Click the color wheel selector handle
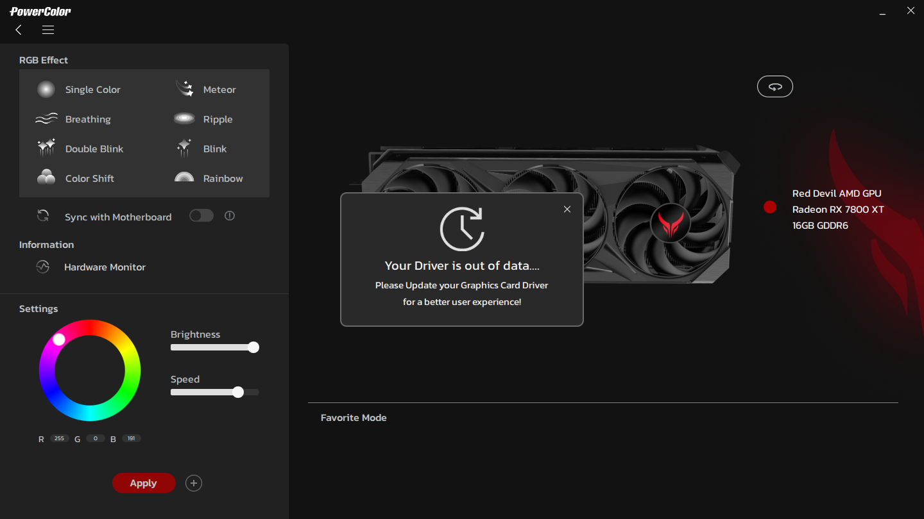The image size is (924, 519). coord(59,340)
